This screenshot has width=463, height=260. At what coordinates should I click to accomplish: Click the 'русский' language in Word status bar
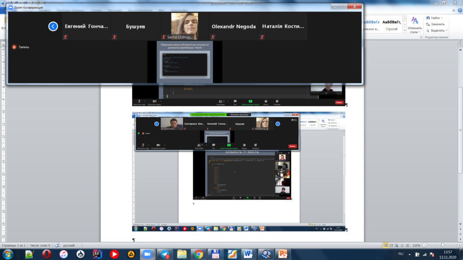[x=69, y=245]
